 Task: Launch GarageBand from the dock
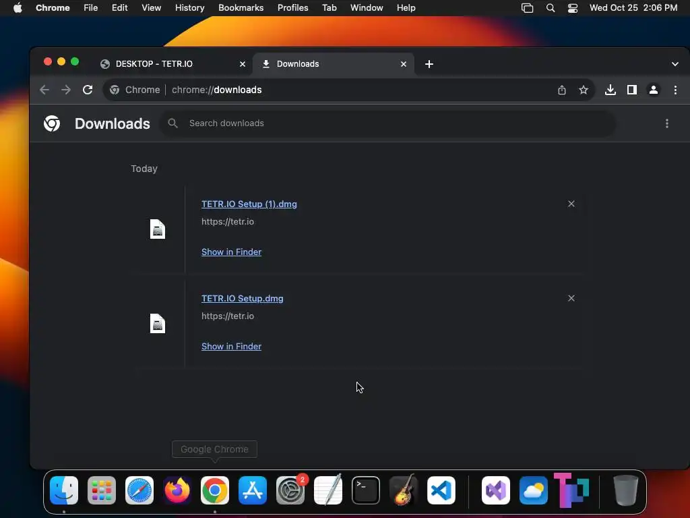[404, 490]
